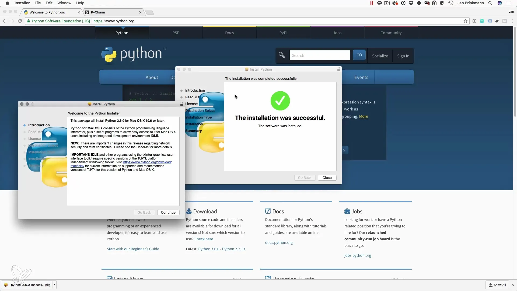
Task: Open the Check here link
Action: tap(204, 239)
